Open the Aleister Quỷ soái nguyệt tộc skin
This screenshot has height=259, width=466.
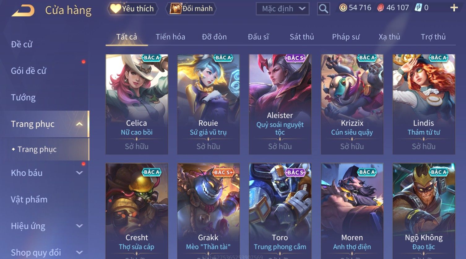(x=280, y=104)
